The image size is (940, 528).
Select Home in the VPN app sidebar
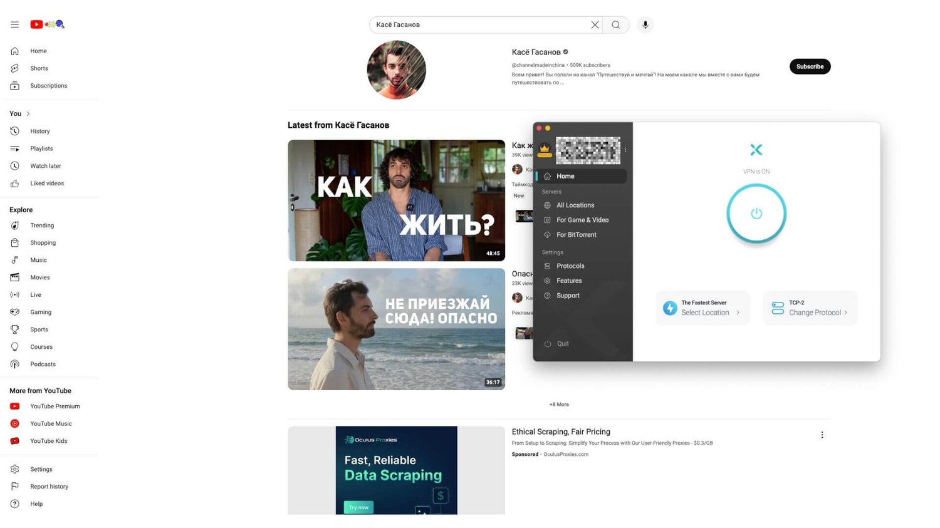(x=581, y=176)
